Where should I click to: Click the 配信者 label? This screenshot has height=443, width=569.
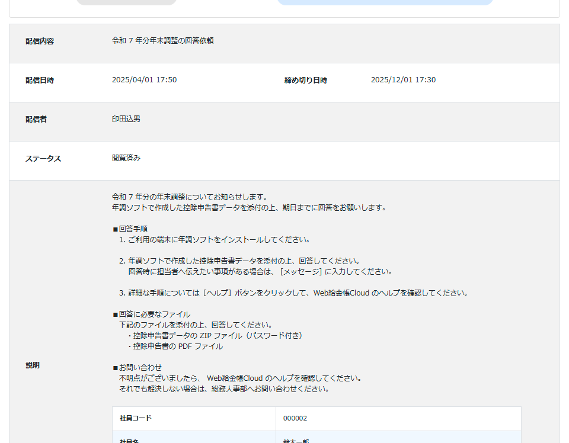click(36, 120)
